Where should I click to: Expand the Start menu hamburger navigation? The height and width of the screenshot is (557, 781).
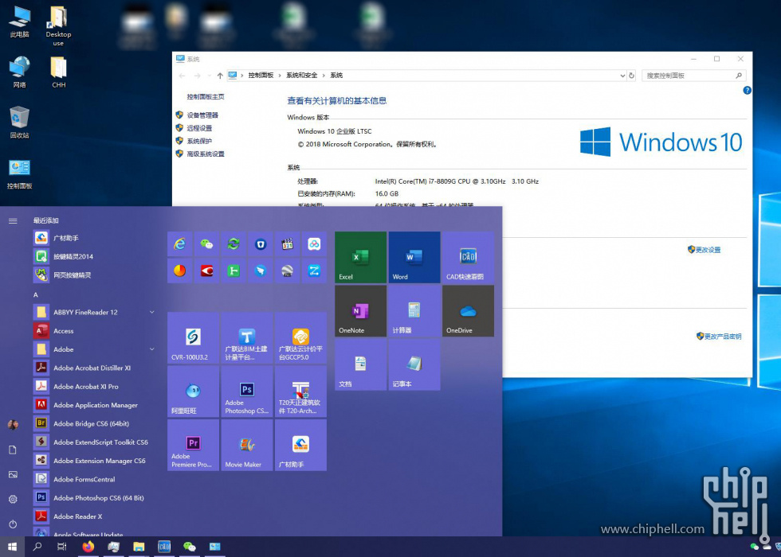click(13, 221)
